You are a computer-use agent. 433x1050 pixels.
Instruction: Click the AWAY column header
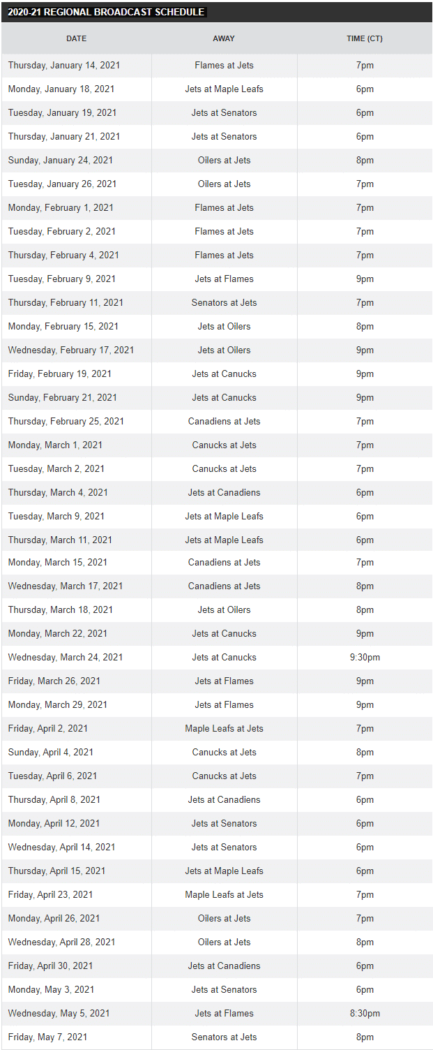pyautogui.click(x=224, y=38)
